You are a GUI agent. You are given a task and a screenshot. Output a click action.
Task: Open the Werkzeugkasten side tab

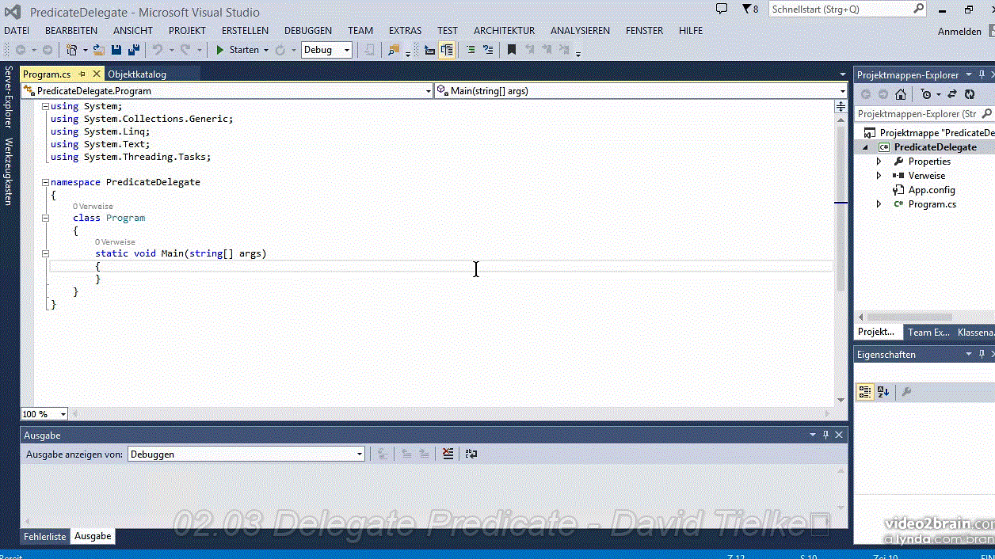click(9, 172)
